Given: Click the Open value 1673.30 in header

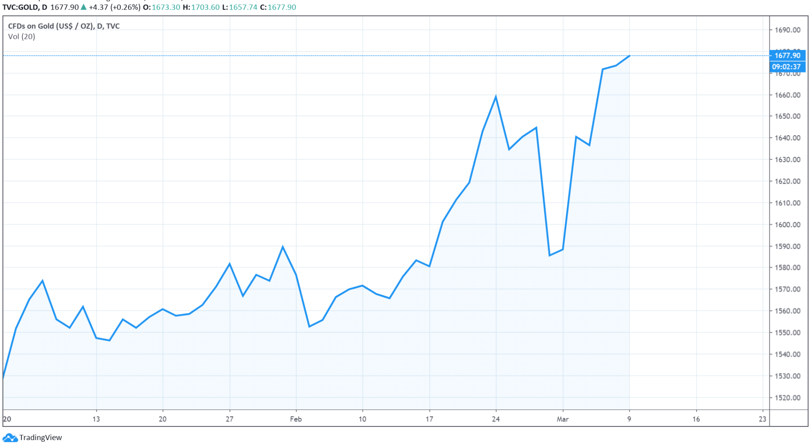Looking at the screenshot, I should (x=166, y=7).
